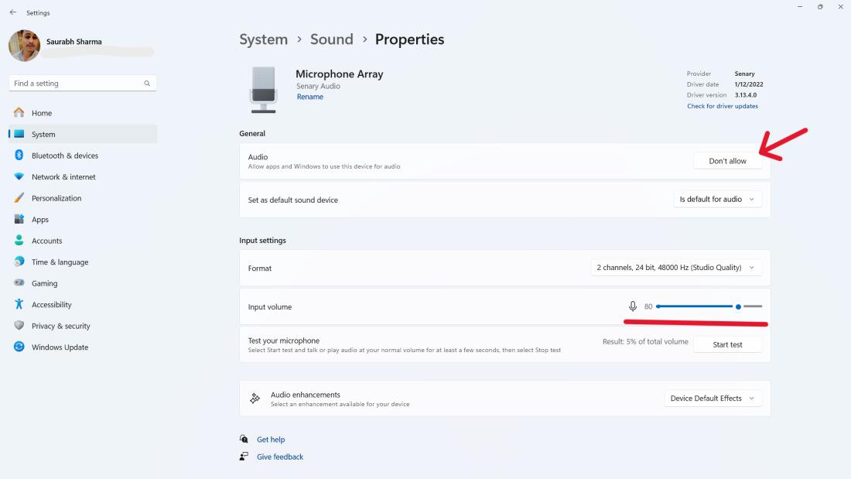This screenshot has width=851, height=479.
Task: Open Network & internet settings
Action: pos(63,177)
